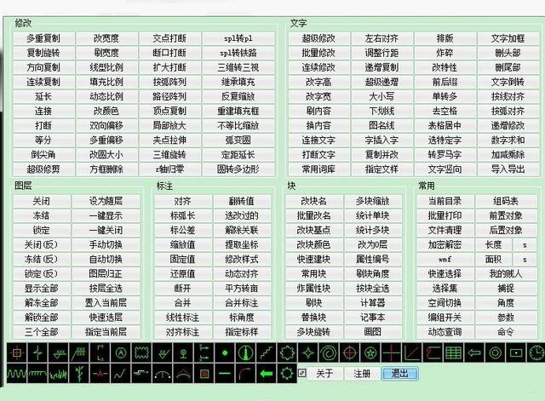The width and height of the screenshot is (545, 401).
Task: Click the red target crosshair circle icon
Action: pyautogui.click(x=350, y=353)
